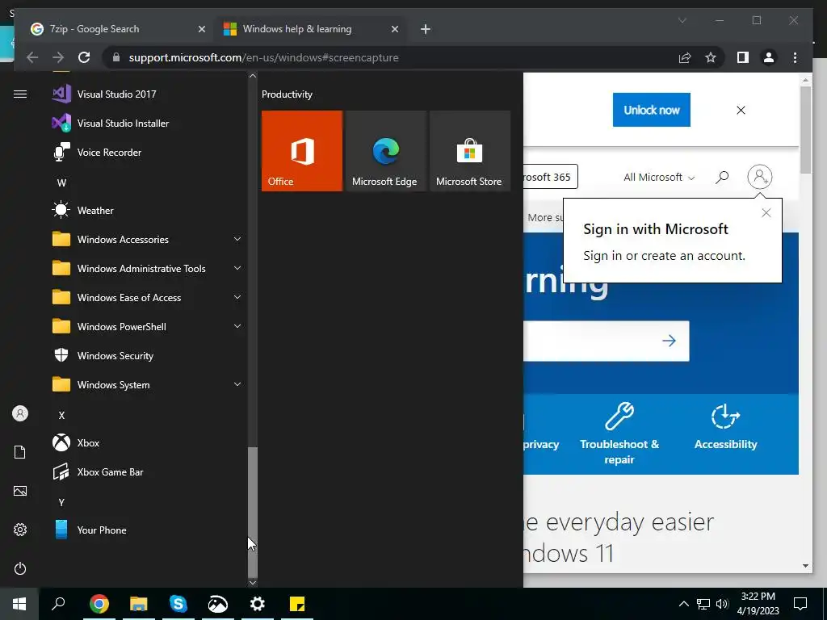Click the search icon on Microsoft page
This screenshot has width=827, height=620.
[x=722, y=177]
